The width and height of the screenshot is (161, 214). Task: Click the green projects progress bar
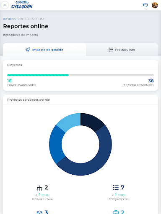(x=38, y=75)
